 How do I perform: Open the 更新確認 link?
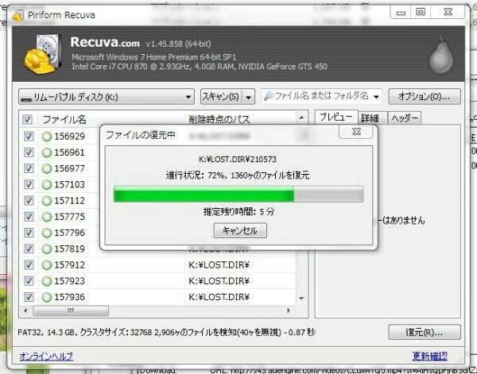430,356
